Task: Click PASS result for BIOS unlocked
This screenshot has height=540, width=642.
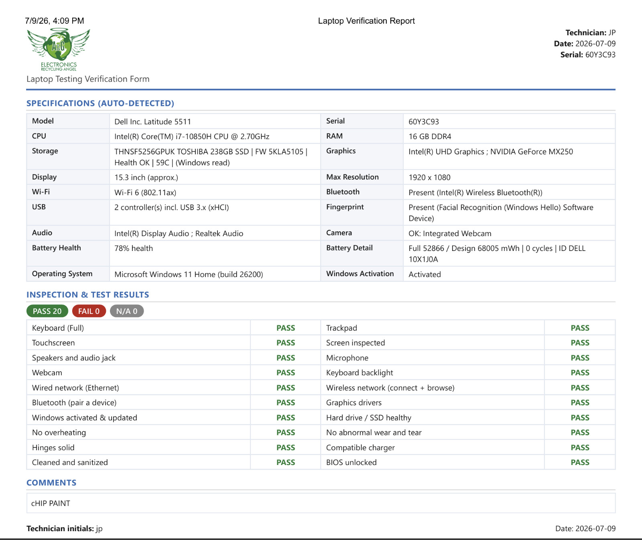Action: click(x=580, y=462)
